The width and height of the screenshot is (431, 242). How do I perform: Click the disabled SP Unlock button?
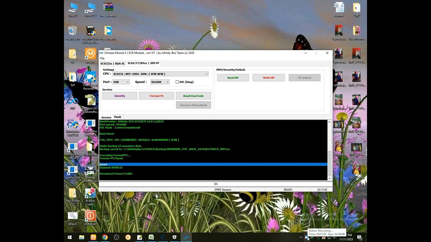coord(304,78)
